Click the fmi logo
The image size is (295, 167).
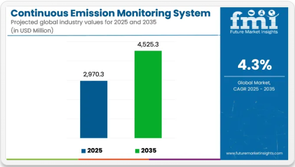coord(254,22)
